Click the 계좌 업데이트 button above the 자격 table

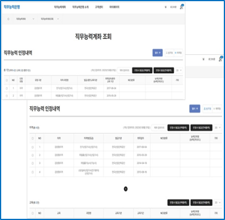(159, 127)
